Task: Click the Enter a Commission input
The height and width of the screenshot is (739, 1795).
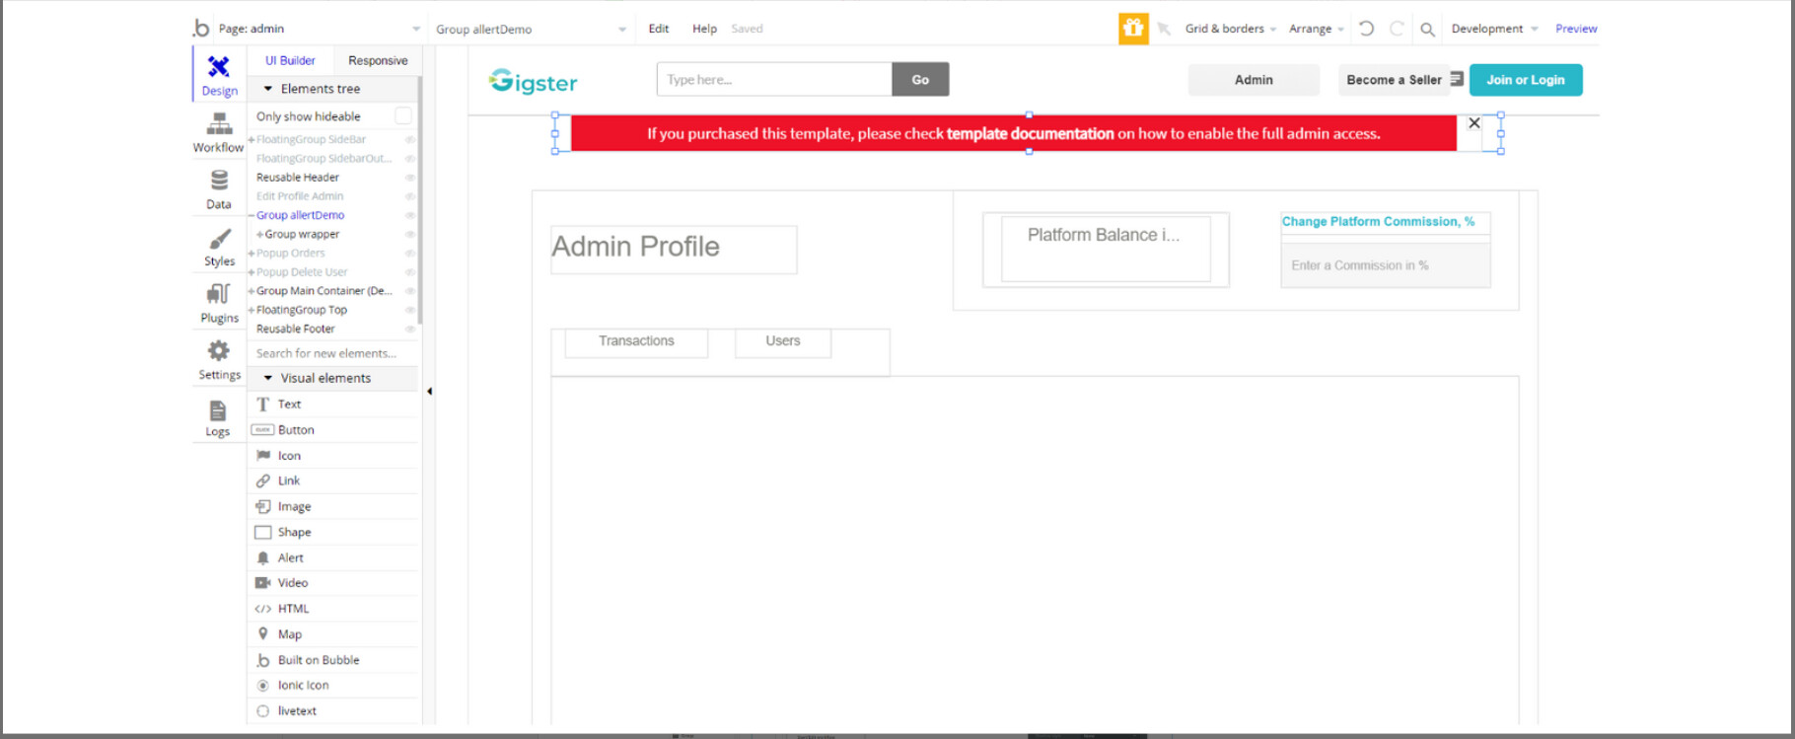Action: [x=1386, y=265]
